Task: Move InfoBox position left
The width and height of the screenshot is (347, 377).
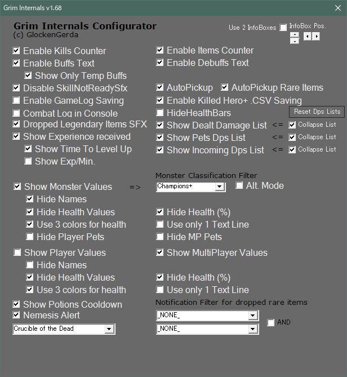Action: (x=307, y=37)
